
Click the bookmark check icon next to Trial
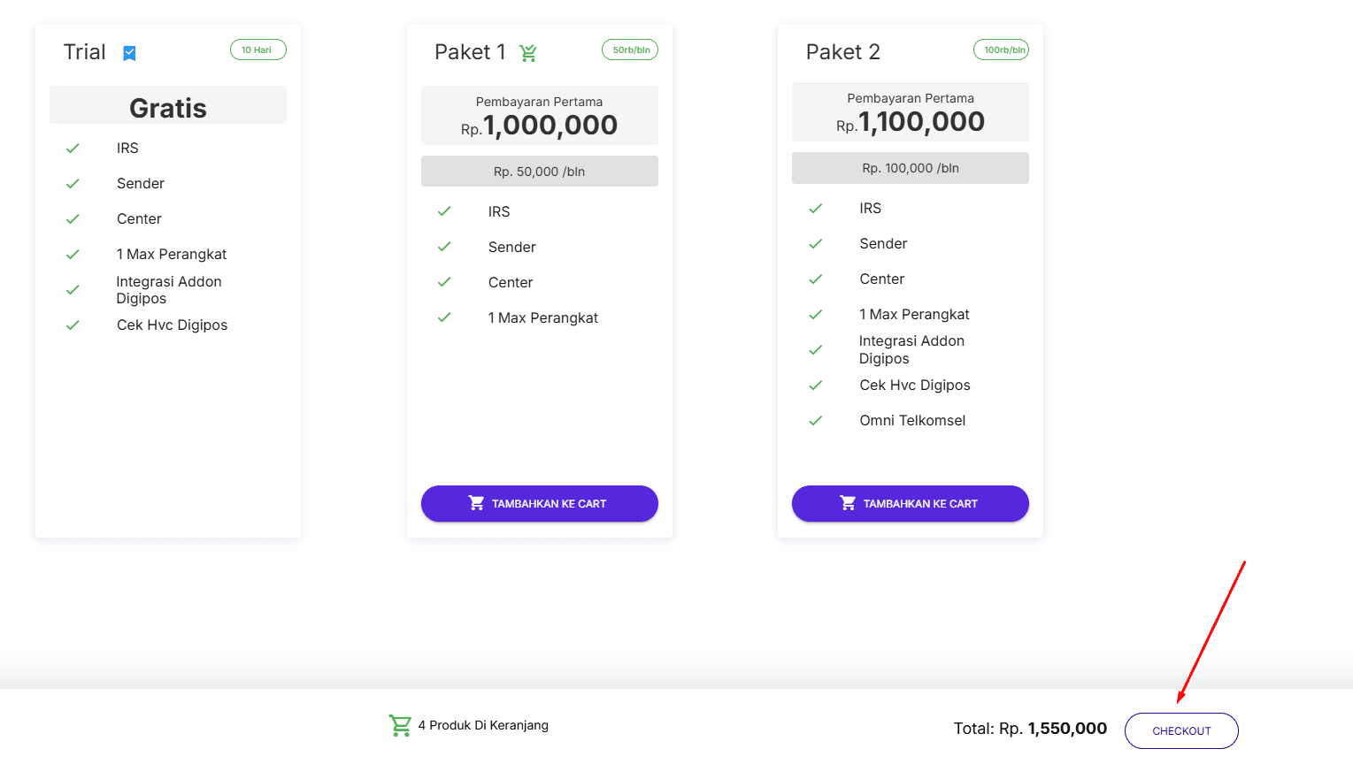[129, 53]
